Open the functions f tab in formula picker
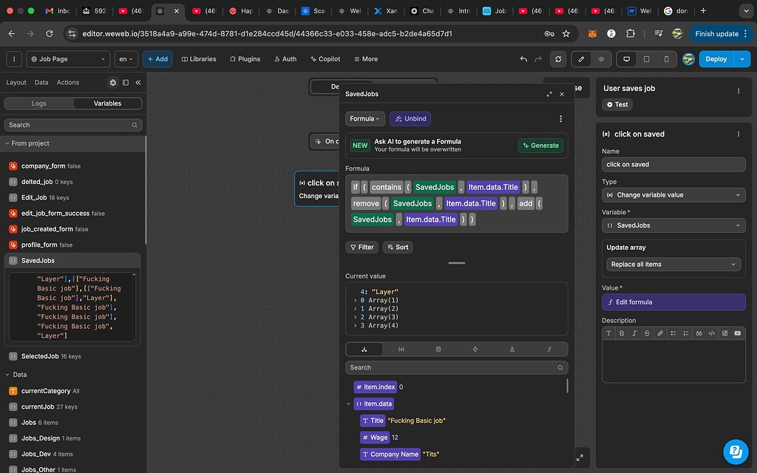The height and width of the screenshot is (473, 757). [x=550, y=349]
